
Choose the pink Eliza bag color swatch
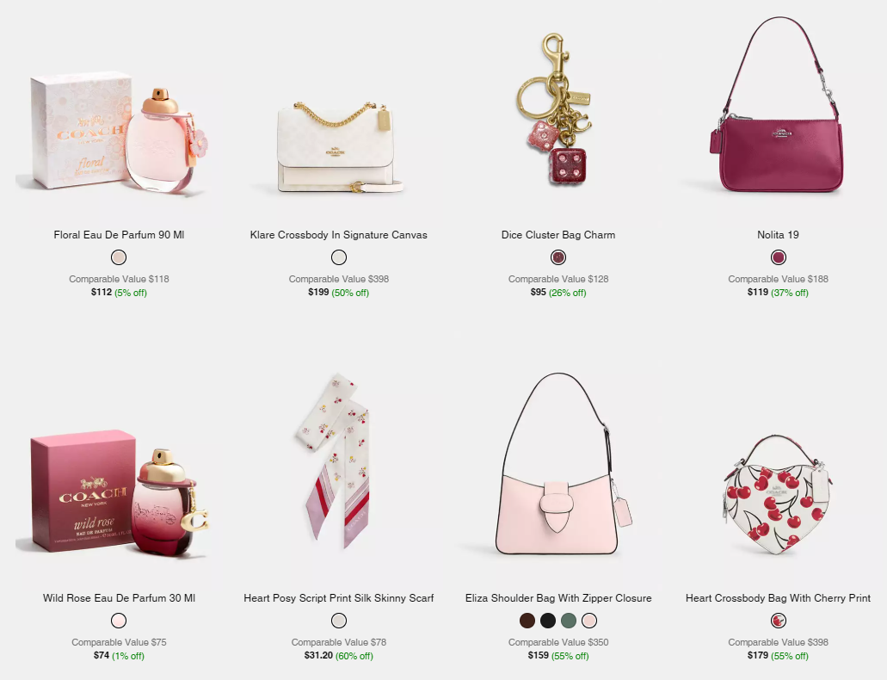pos(589,621)
